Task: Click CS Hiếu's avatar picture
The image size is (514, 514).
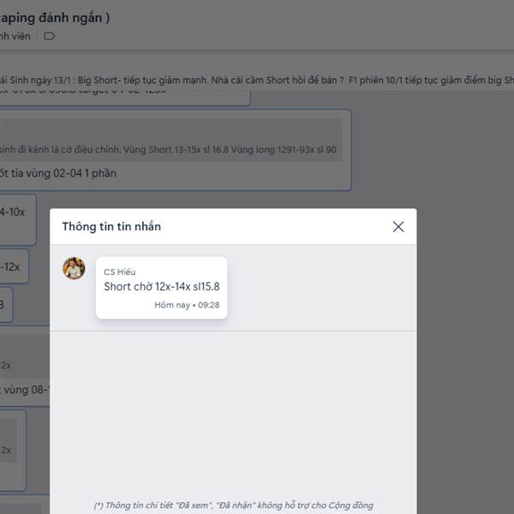Action: (x=74, y=268)
